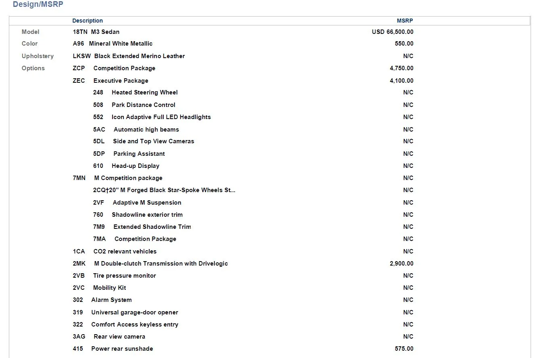Image resolution: width=560 pixels, height=358 pixels.
Task: Click N/C value for Alarm System
Action: pyautogui.click(x=408, y=300)
